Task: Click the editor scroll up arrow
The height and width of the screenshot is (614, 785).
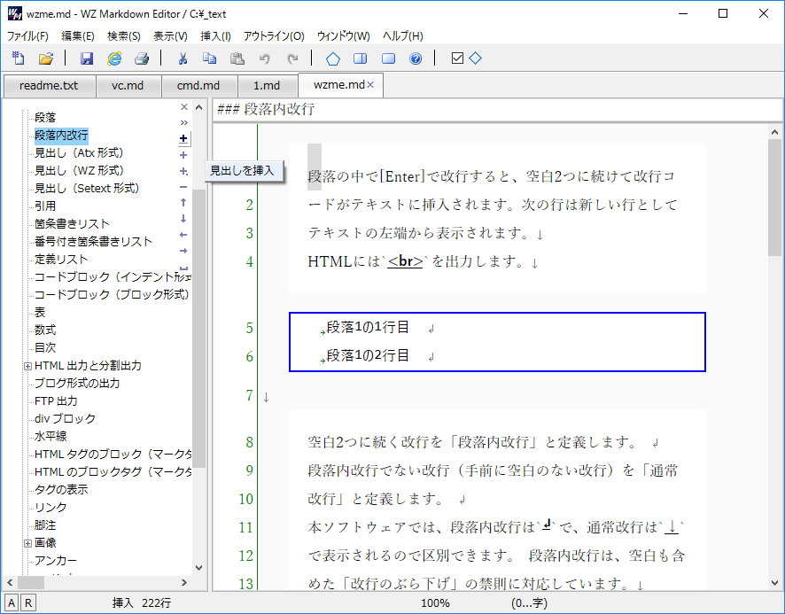Action: (x=774, y=132)
